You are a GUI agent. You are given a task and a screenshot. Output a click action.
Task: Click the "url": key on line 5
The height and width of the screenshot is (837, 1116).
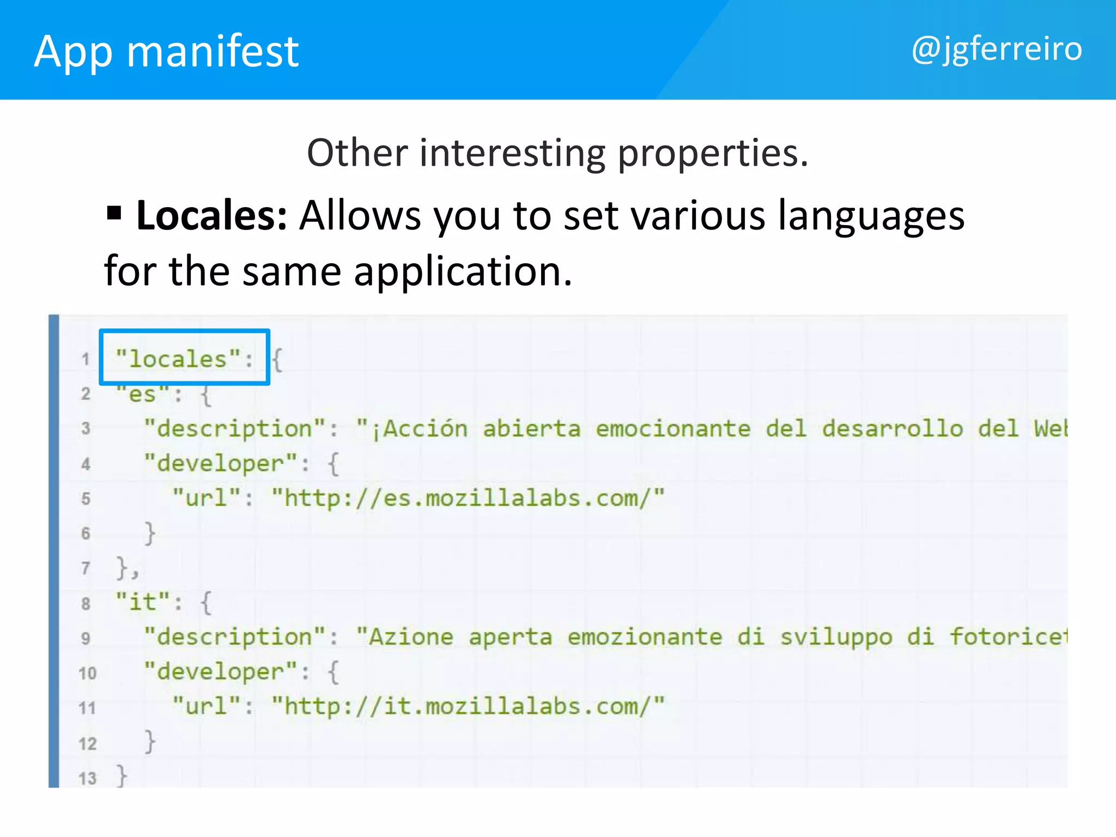coord(213,498)
